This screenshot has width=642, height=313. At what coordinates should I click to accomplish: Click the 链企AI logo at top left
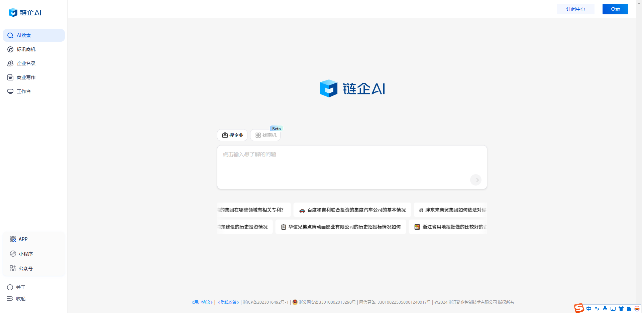click(x=25, y=13)
